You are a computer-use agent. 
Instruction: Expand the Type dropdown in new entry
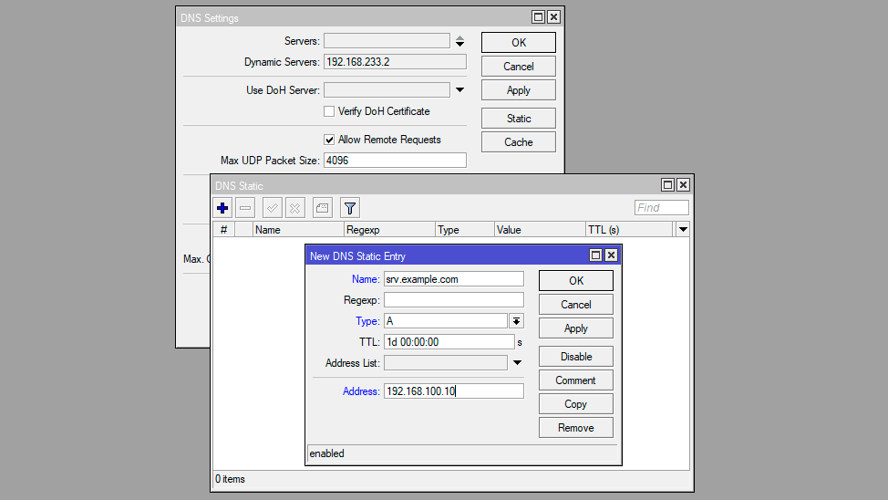click(516, 321)
